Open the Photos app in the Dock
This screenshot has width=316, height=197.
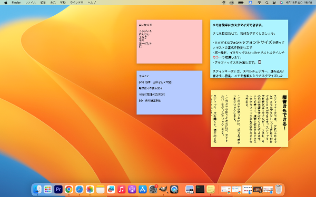[90, 189]
